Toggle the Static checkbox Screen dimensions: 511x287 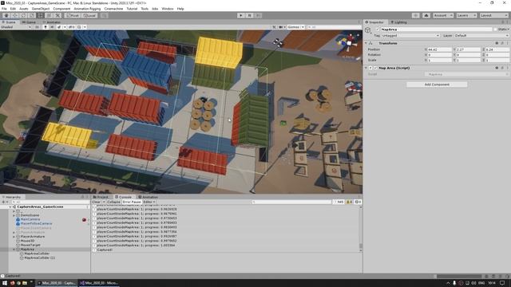(495, 29)
